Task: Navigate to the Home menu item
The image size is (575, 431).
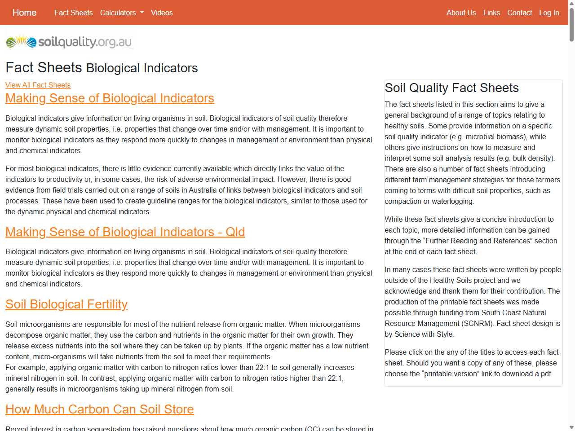Action: point(24,13)
